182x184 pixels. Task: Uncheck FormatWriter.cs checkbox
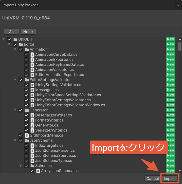[26, 120]
